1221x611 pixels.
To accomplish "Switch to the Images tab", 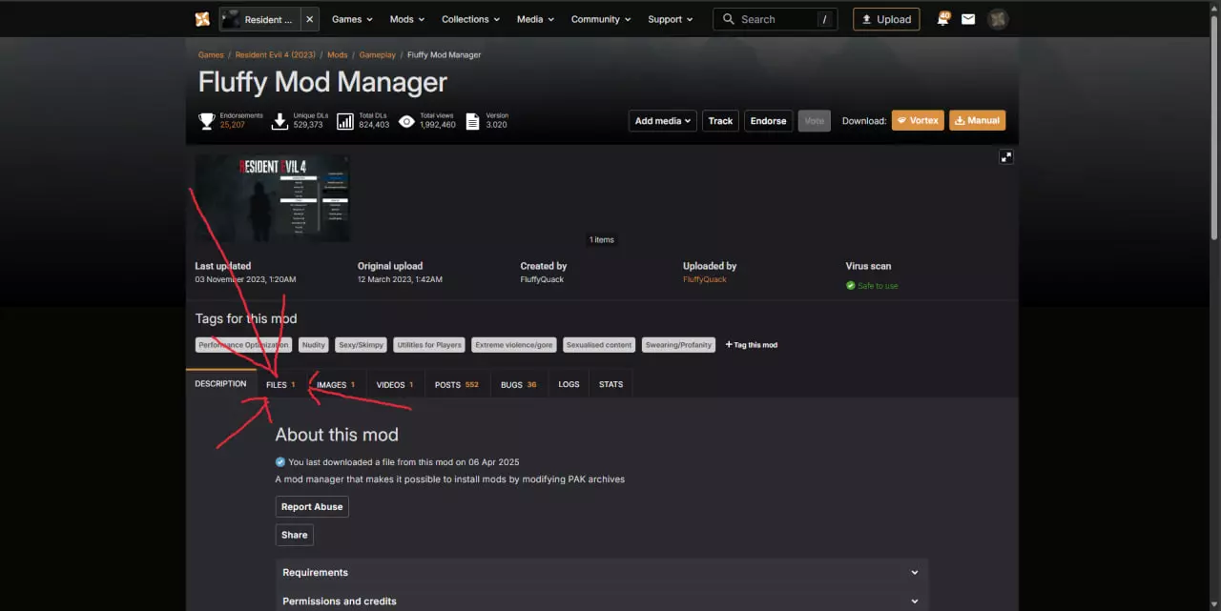I will click(x=336, y=385).
